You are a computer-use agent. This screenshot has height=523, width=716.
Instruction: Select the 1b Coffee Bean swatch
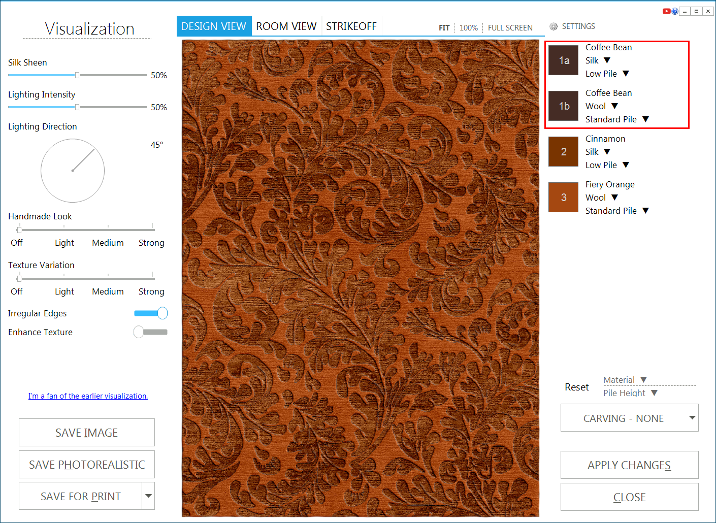click(x=563, y=106)
